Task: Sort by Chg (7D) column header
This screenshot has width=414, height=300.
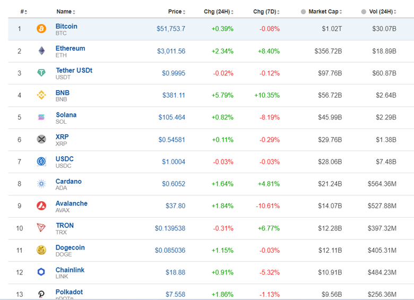Action: point(266,12)
